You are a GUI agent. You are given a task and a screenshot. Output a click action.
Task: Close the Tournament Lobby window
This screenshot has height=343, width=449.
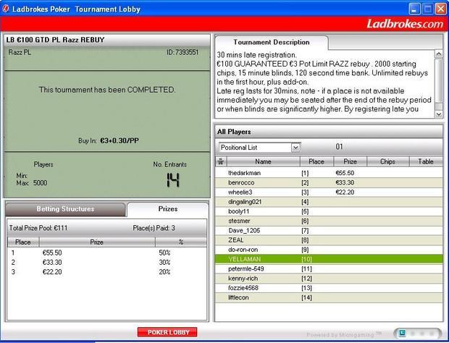(x=441, y=9)
